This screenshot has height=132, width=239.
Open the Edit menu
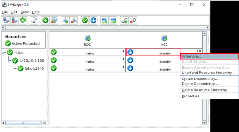click(14, 12)
